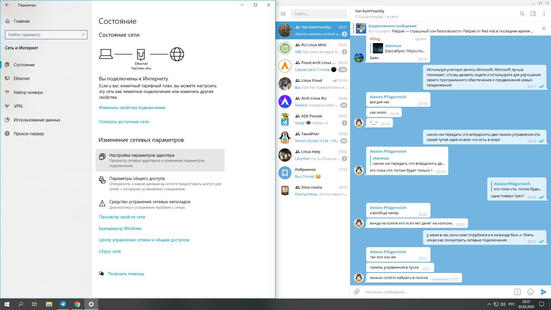Open the ТакойЧат chat
Screen dimensions: 551x310
313,137
